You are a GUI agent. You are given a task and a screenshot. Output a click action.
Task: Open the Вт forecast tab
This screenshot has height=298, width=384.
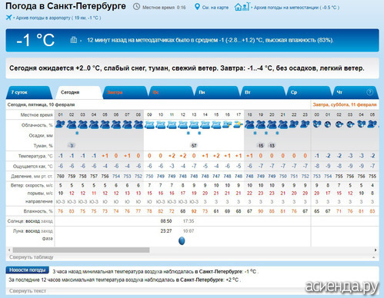(263, 92)
